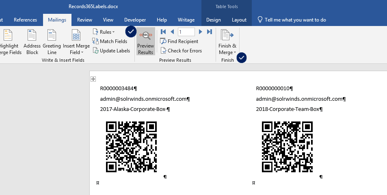Click the record number input field

tap(186, 32)
